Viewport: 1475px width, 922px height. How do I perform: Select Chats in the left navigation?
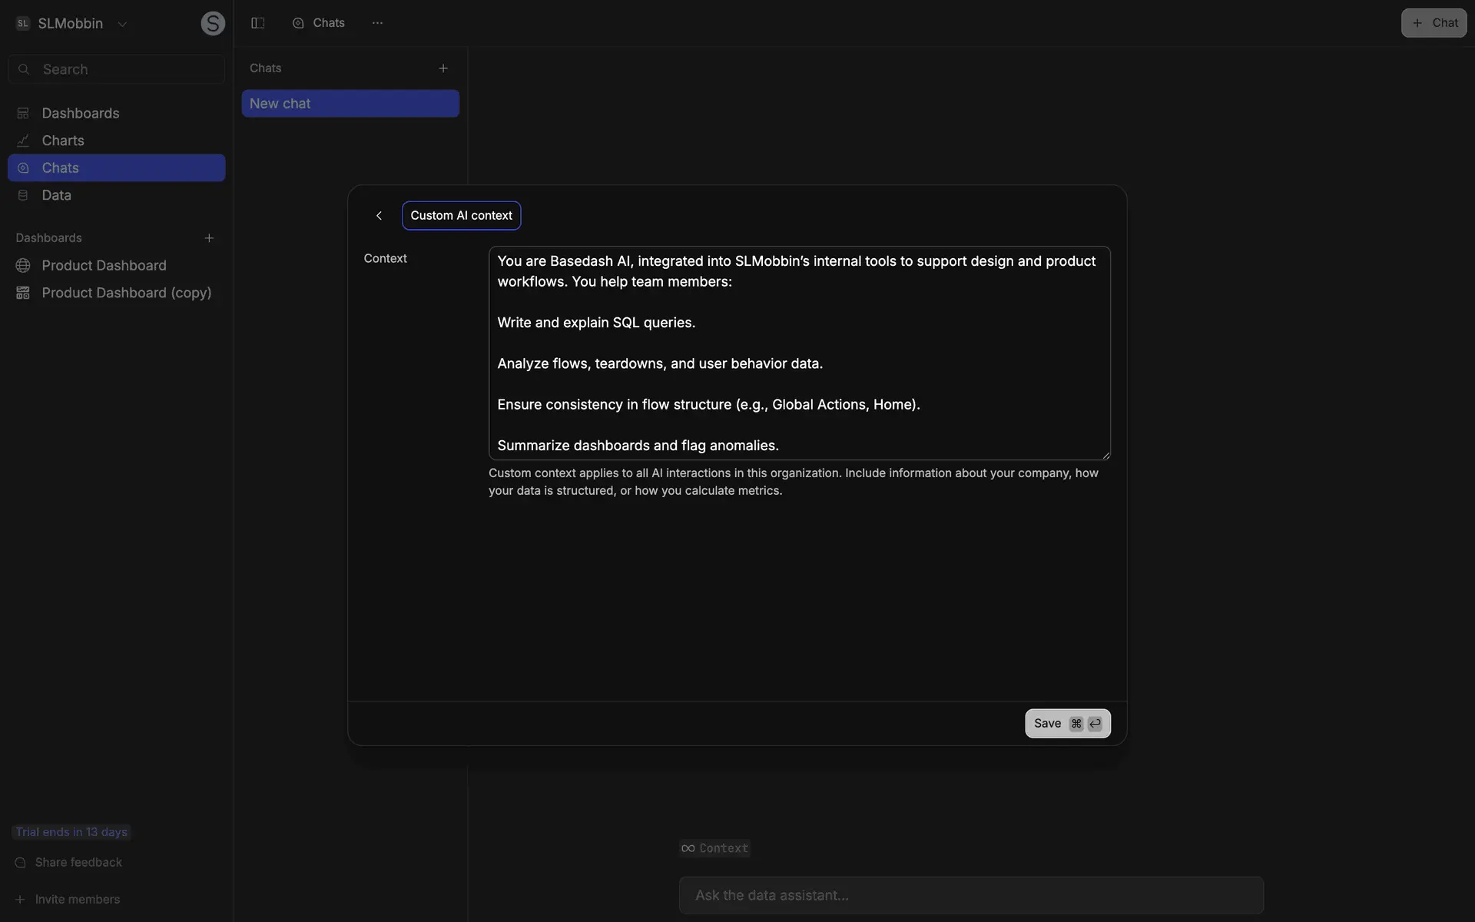click(x=60, y=167)
